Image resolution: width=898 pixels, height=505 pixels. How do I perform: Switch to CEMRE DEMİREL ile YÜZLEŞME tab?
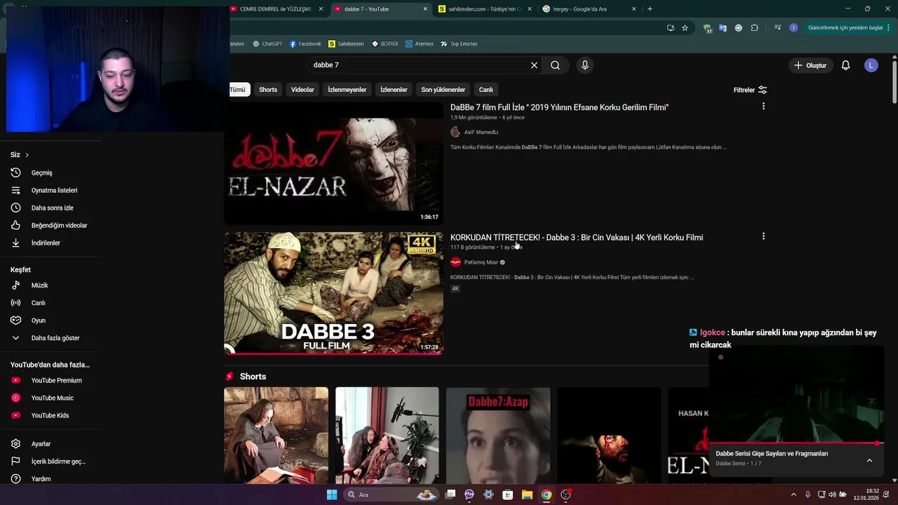coord(276,9)
